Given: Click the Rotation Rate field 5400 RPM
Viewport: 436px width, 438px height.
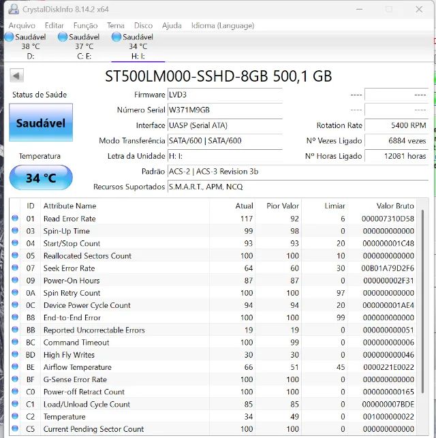Looking at the screenshot, I should tap(396, 125).
